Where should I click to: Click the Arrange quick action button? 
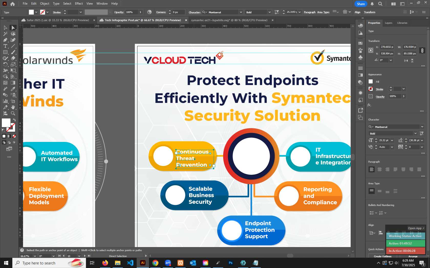tap(413, 256)
